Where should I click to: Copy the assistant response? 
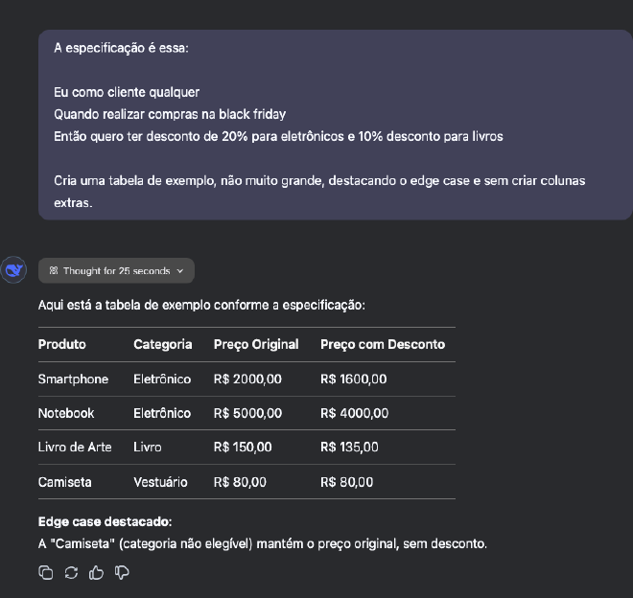coord(46,573)
